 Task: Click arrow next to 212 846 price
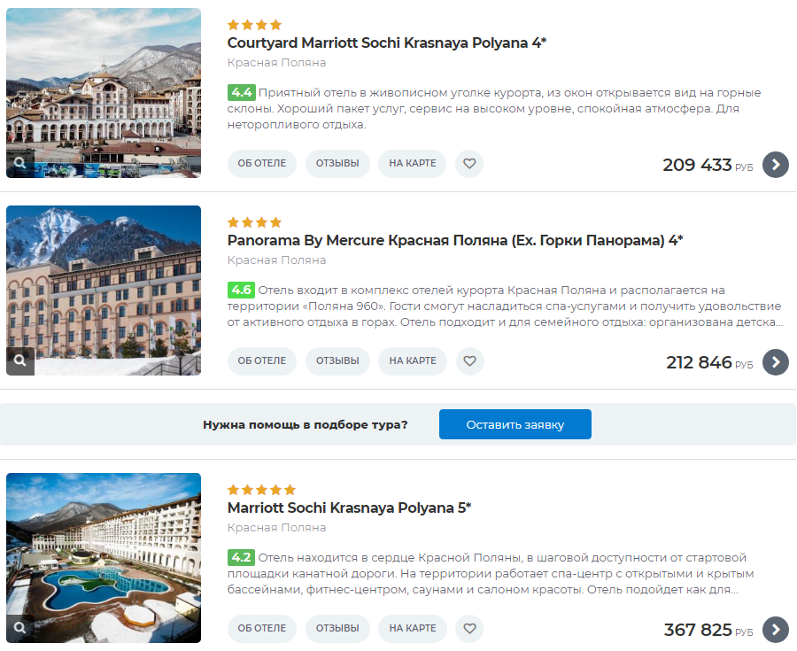(776, 362)
